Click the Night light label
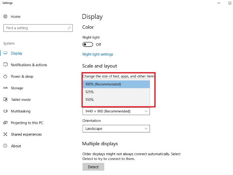 pyautogui.click(x=91, y=37)
